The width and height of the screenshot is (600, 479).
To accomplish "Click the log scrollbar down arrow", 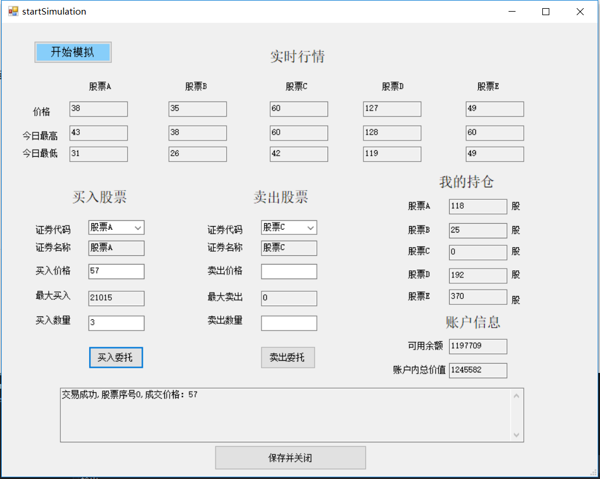I will (516, 434).
